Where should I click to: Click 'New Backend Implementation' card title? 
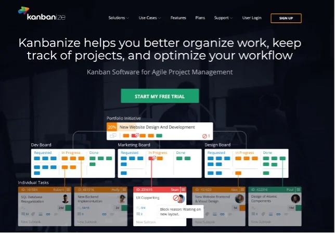point(89,199)
